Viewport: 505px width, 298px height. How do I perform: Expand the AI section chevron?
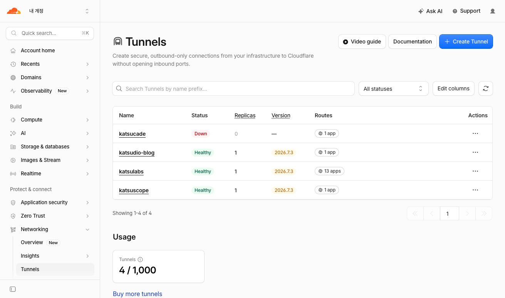pos(87,133)
